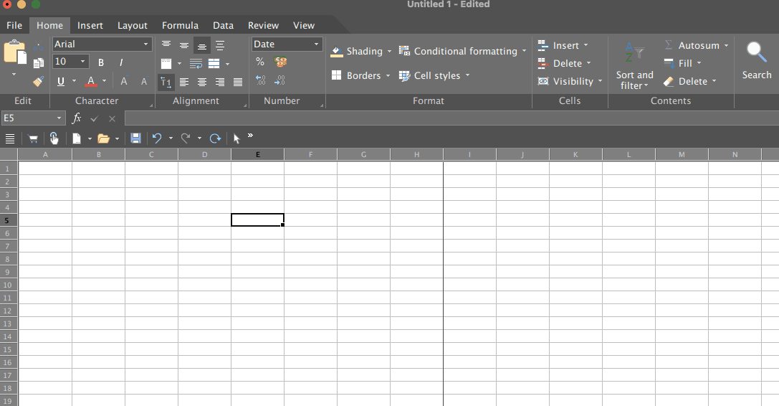Click the column H header

[416, 154]
